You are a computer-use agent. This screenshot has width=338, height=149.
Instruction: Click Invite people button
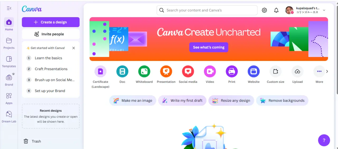(x=51, y=34)
